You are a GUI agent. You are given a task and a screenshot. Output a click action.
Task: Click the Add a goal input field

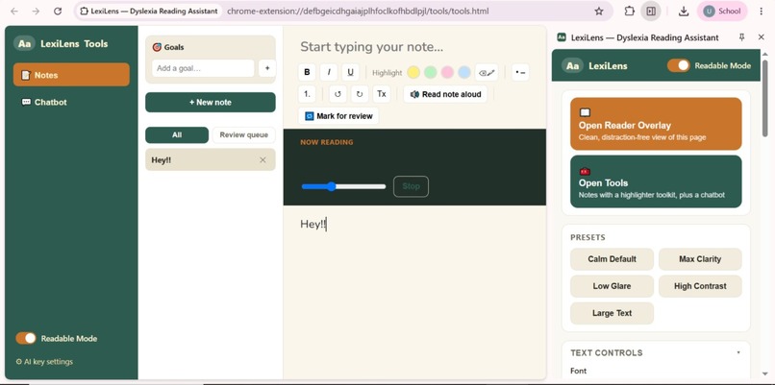tap(203, 68)
